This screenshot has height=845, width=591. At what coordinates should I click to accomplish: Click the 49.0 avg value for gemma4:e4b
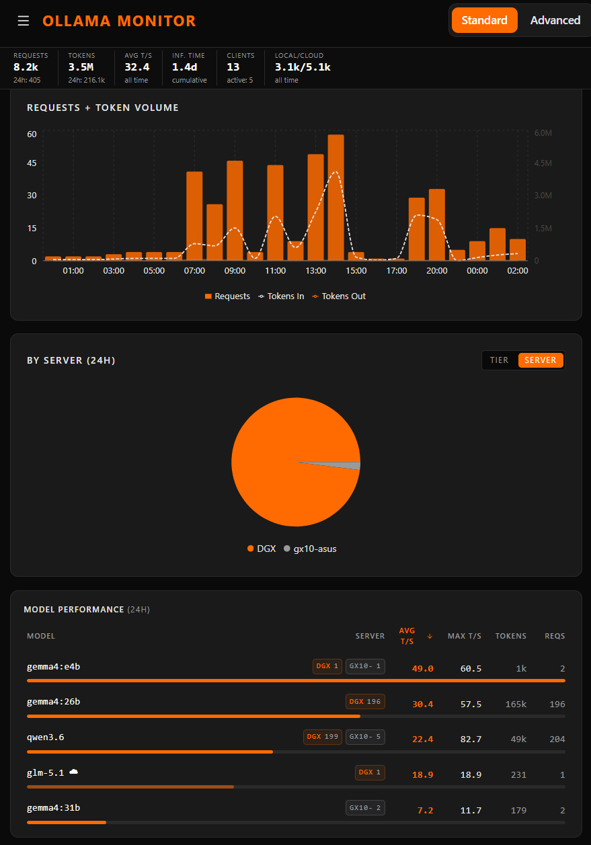[x=422, y=668]
